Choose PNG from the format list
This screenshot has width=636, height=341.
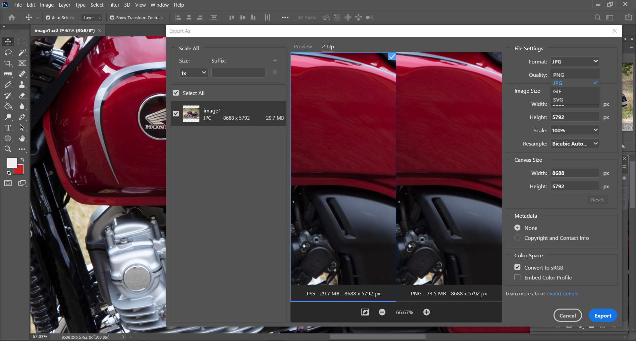click(x=558, y=75)
